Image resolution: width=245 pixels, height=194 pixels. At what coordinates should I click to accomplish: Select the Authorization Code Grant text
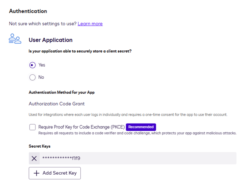[57, 104]
